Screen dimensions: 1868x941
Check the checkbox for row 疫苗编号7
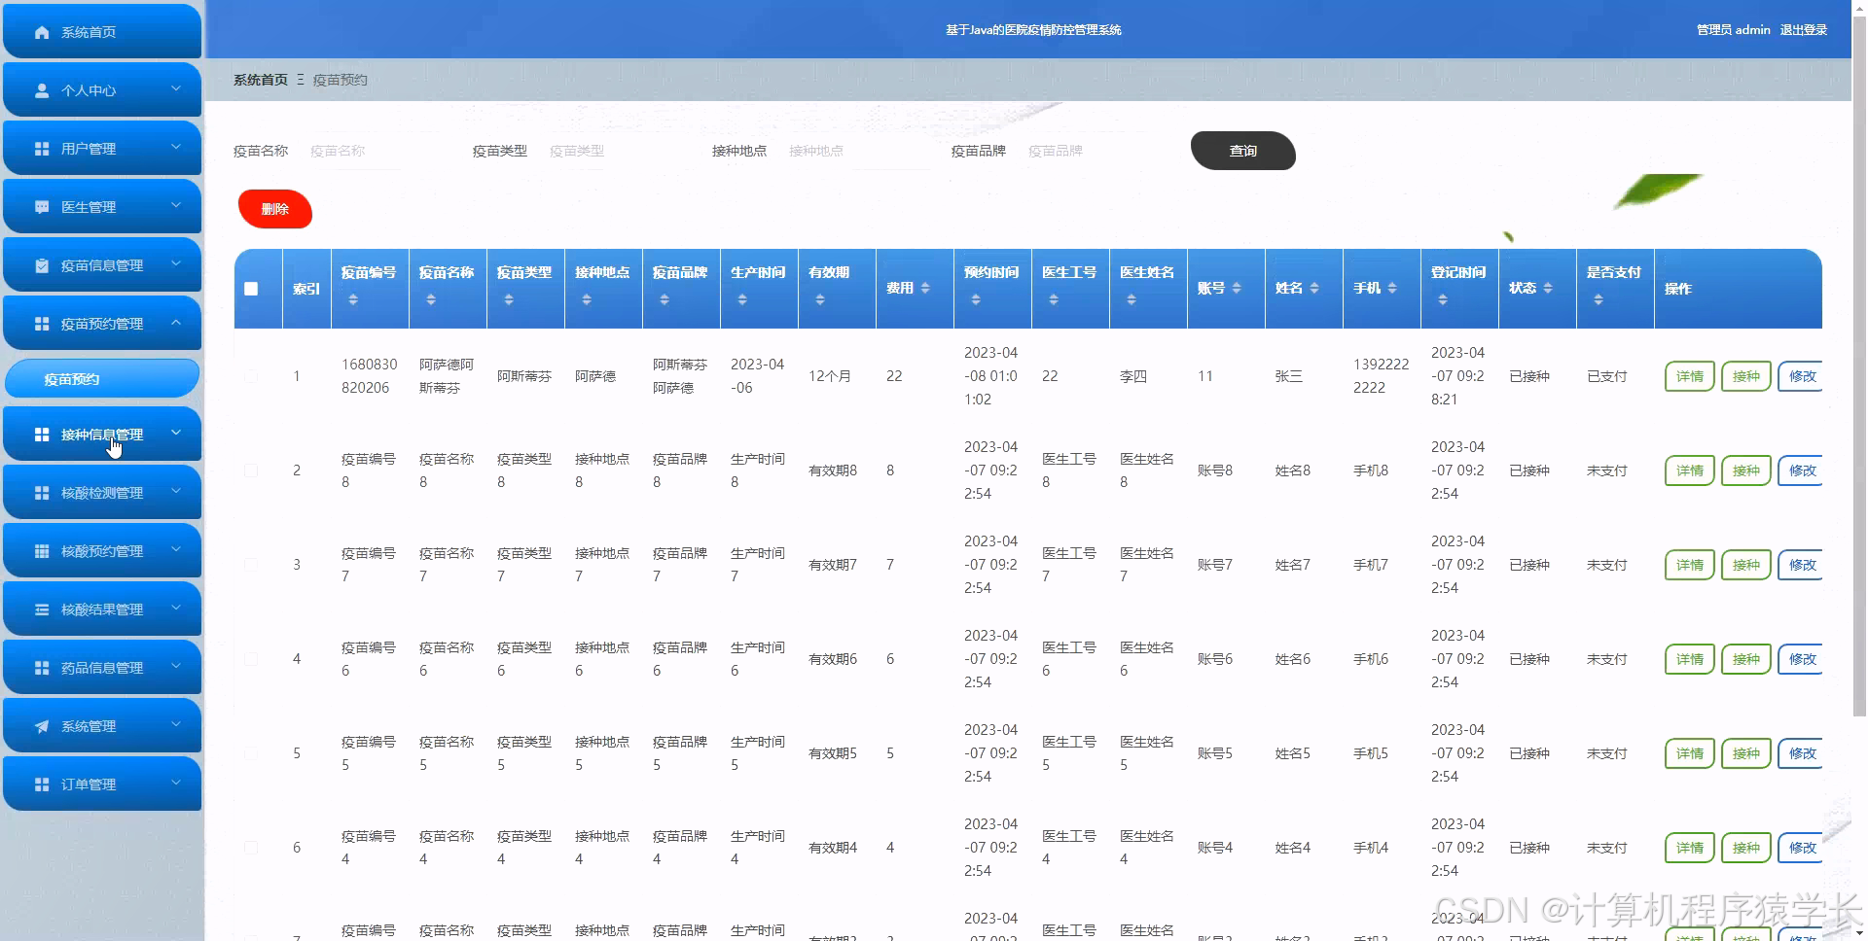[x=251, y=565]
